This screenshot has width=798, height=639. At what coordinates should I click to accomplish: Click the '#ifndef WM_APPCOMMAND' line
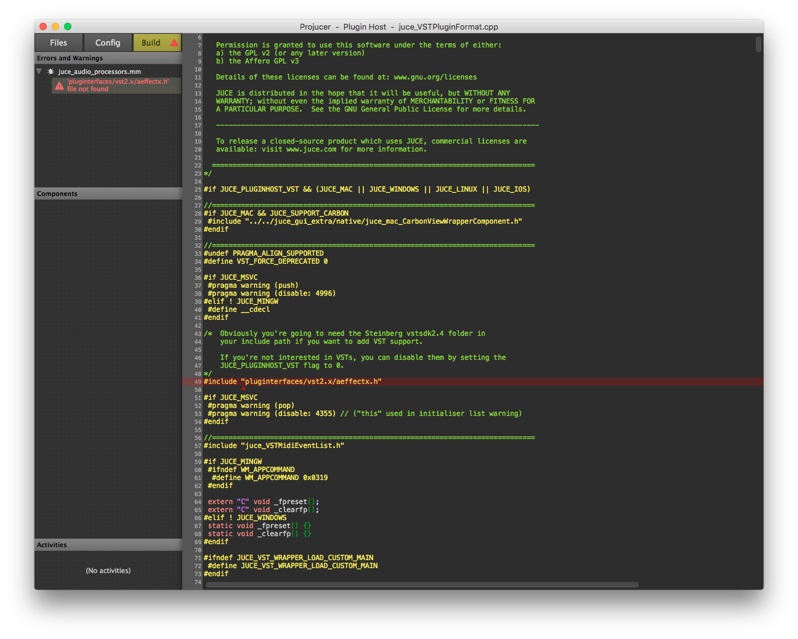click(x=251, y=470)
